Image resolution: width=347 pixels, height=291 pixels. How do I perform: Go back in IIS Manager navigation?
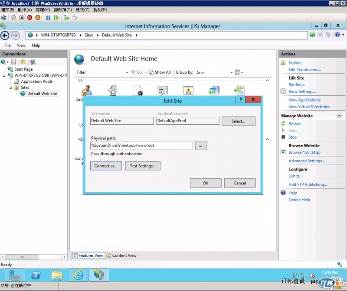click(5, 36)
